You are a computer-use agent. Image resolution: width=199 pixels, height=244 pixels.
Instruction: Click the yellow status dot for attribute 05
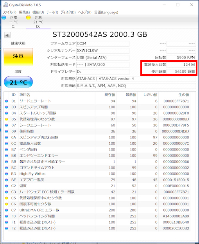coord(6,119)
